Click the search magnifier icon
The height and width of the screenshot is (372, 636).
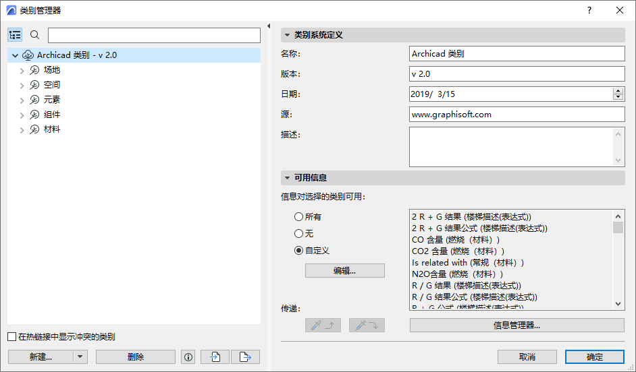(x=35, y=35)
